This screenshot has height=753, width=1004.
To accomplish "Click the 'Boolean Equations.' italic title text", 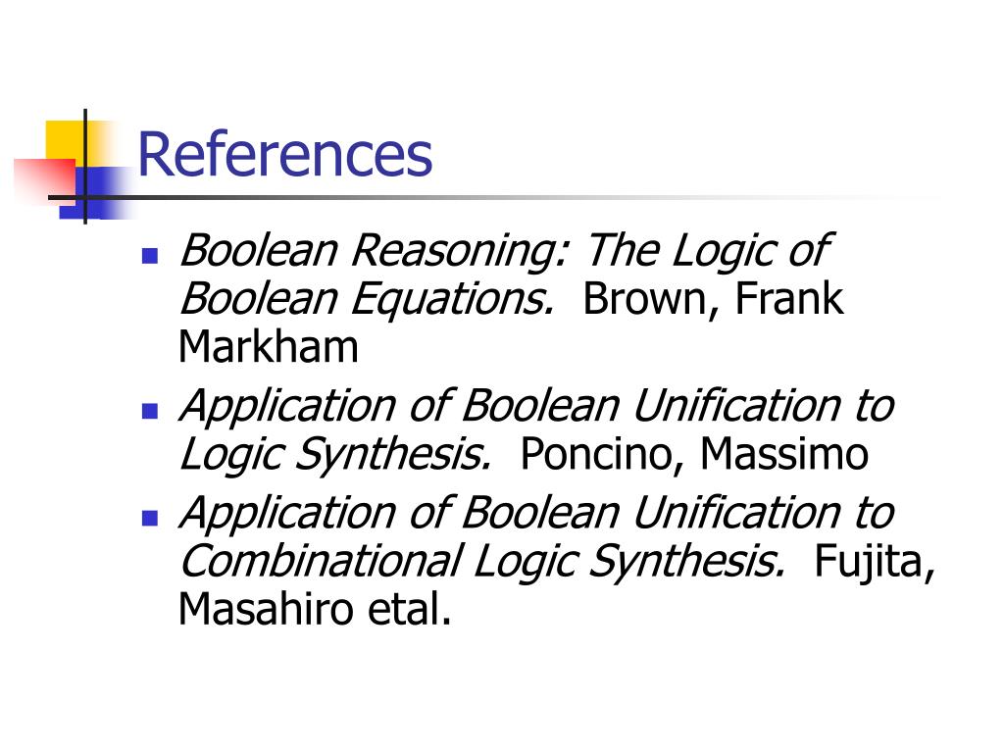I will click(367, 299).
